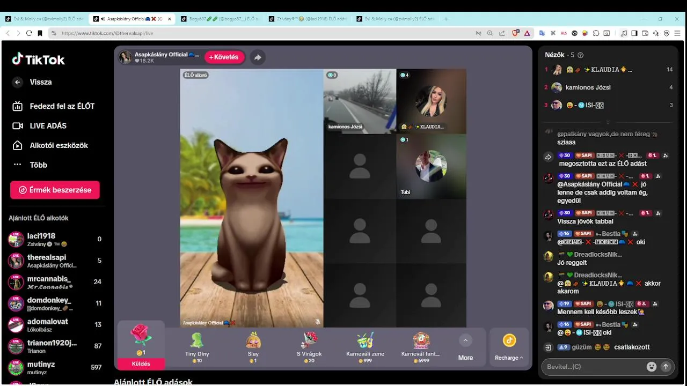This screenshot has height=386, width=687.
Task: Switch to first Évi & Molly tab
Action: 44,19
